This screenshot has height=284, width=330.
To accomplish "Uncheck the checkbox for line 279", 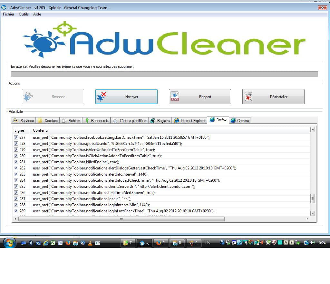I will (16, 150).
